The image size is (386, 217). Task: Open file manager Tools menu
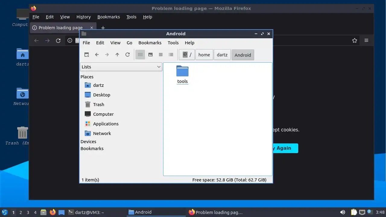173,43
